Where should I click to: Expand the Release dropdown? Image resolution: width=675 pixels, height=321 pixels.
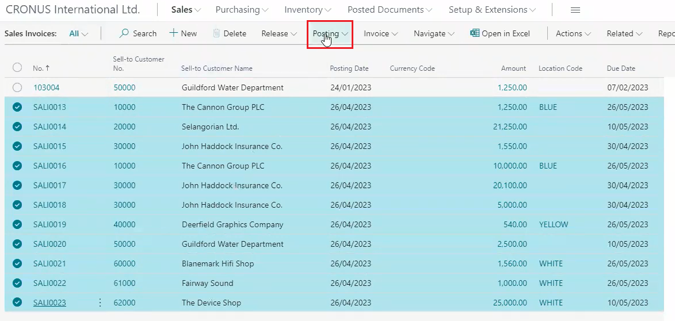coord(279,33)
